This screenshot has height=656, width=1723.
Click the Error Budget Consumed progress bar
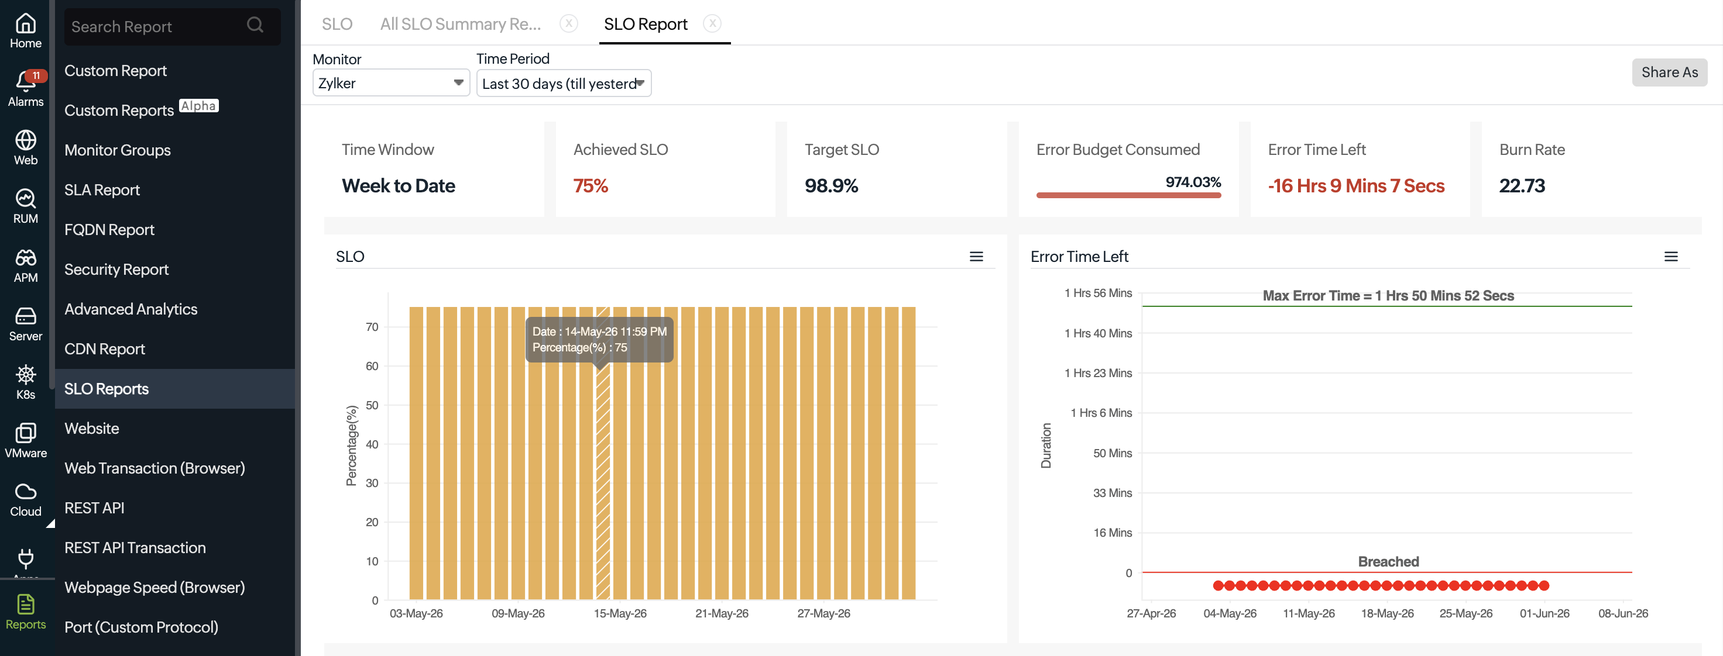point(1128,195)
